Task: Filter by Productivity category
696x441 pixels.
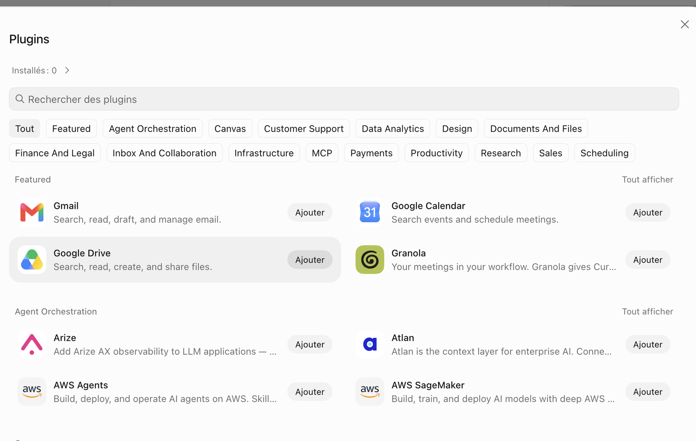Action: point(437,153)
